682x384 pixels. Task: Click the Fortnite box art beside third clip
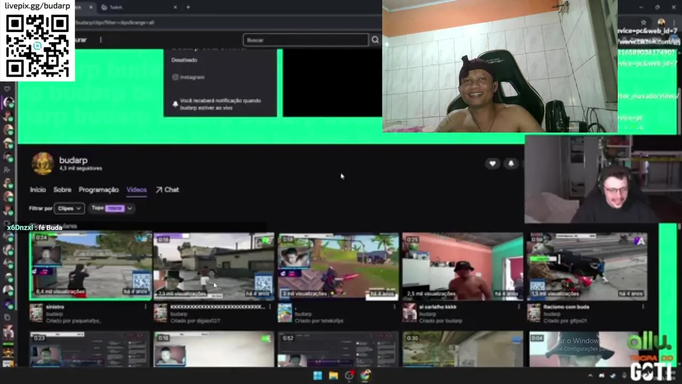pos(285,313)
